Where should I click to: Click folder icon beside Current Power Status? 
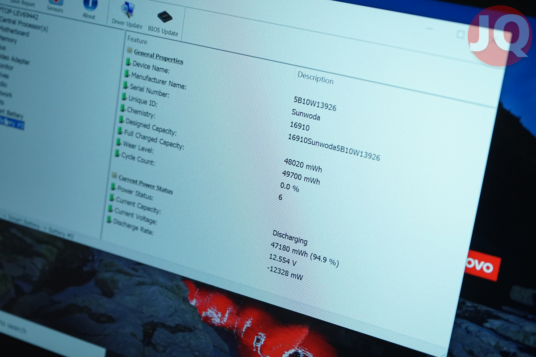114,175
